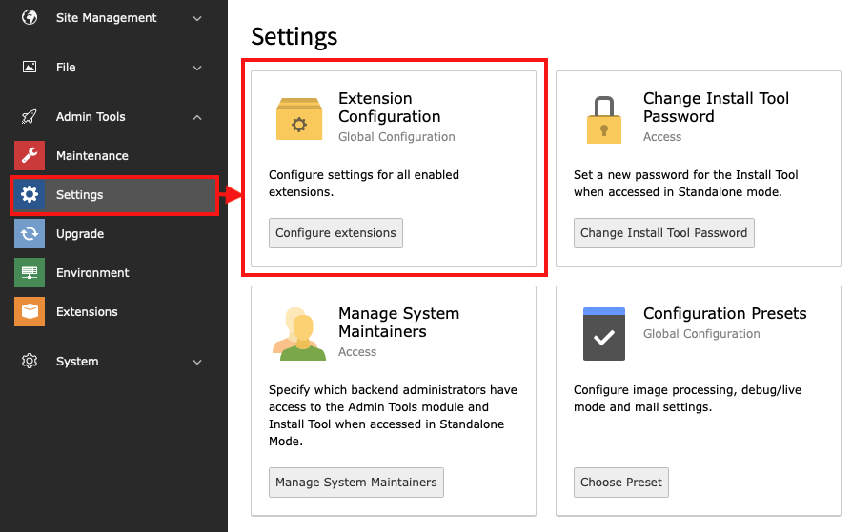Click the Choose Preset button
This screenshot has width=852, height=532.
click(621, 483)
